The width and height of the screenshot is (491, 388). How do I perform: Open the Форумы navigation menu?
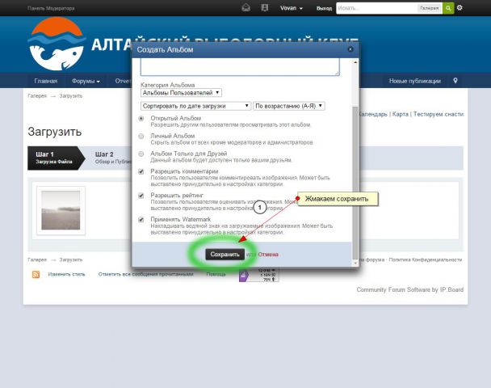(x=86, y=81)
